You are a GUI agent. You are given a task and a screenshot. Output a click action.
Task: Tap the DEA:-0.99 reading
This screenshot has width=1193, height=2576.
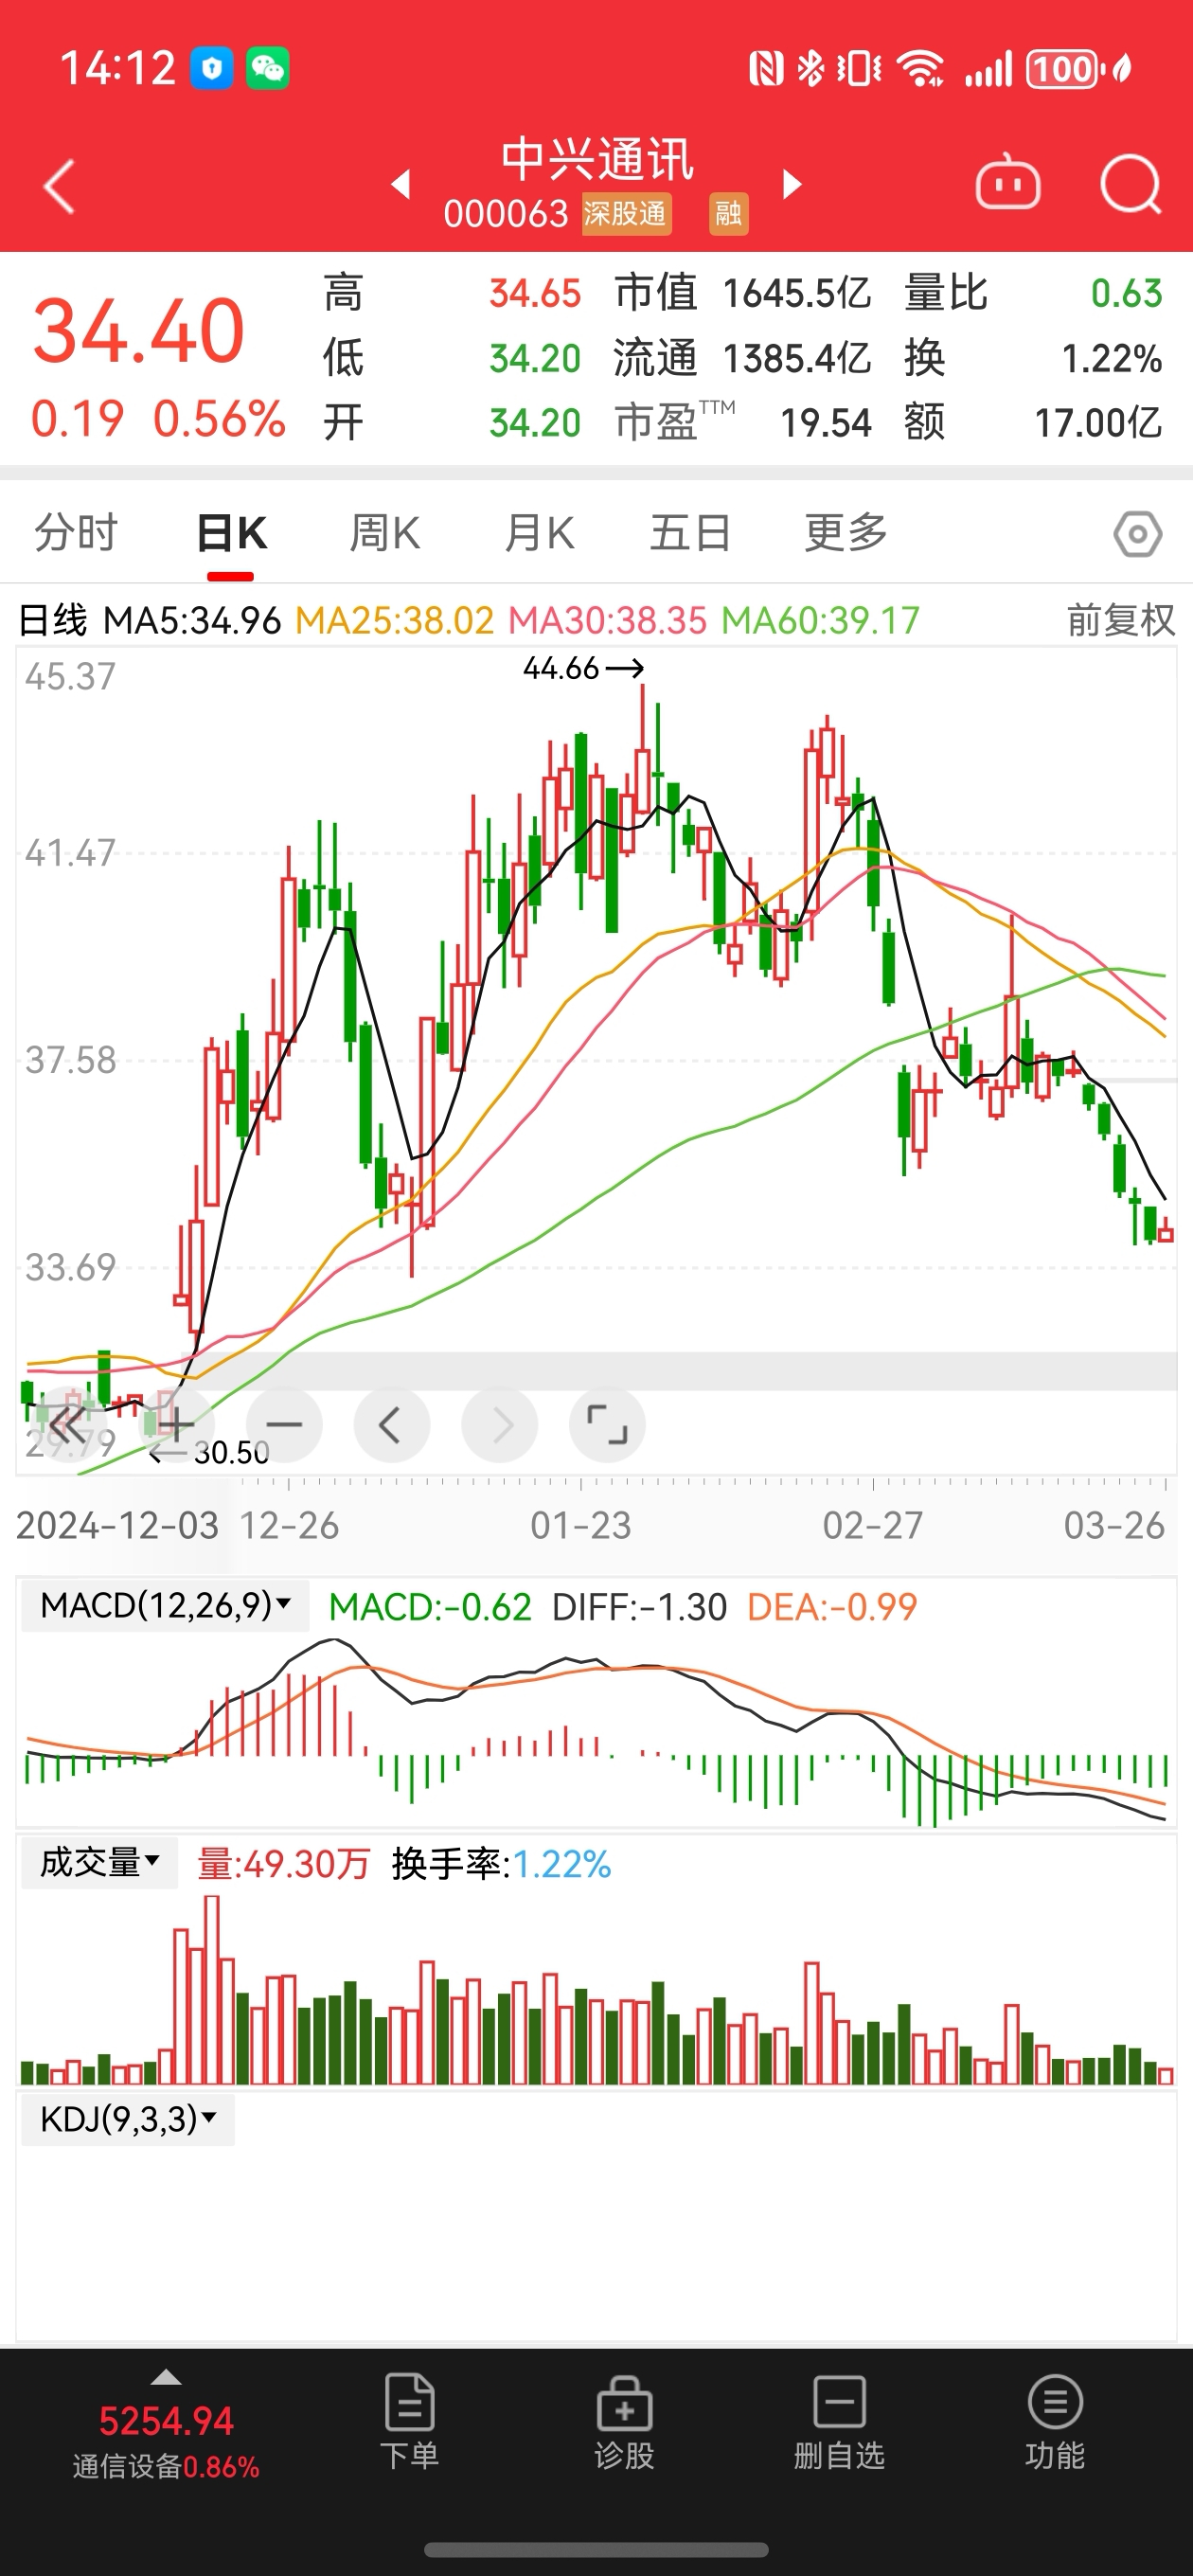click(x=832, y=1607)
